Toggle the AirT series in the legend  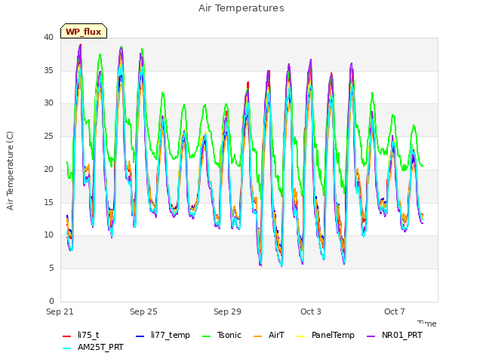coord(269,335)
